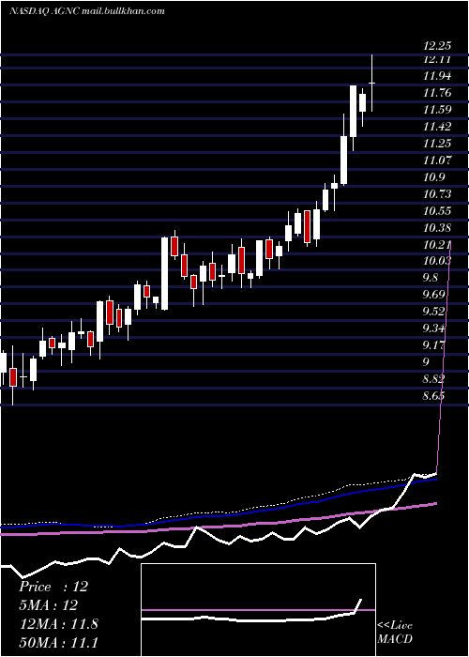Select the 10.55 price axis label
This screenshot has height=657, width=469.
click(x=437, y=211)
